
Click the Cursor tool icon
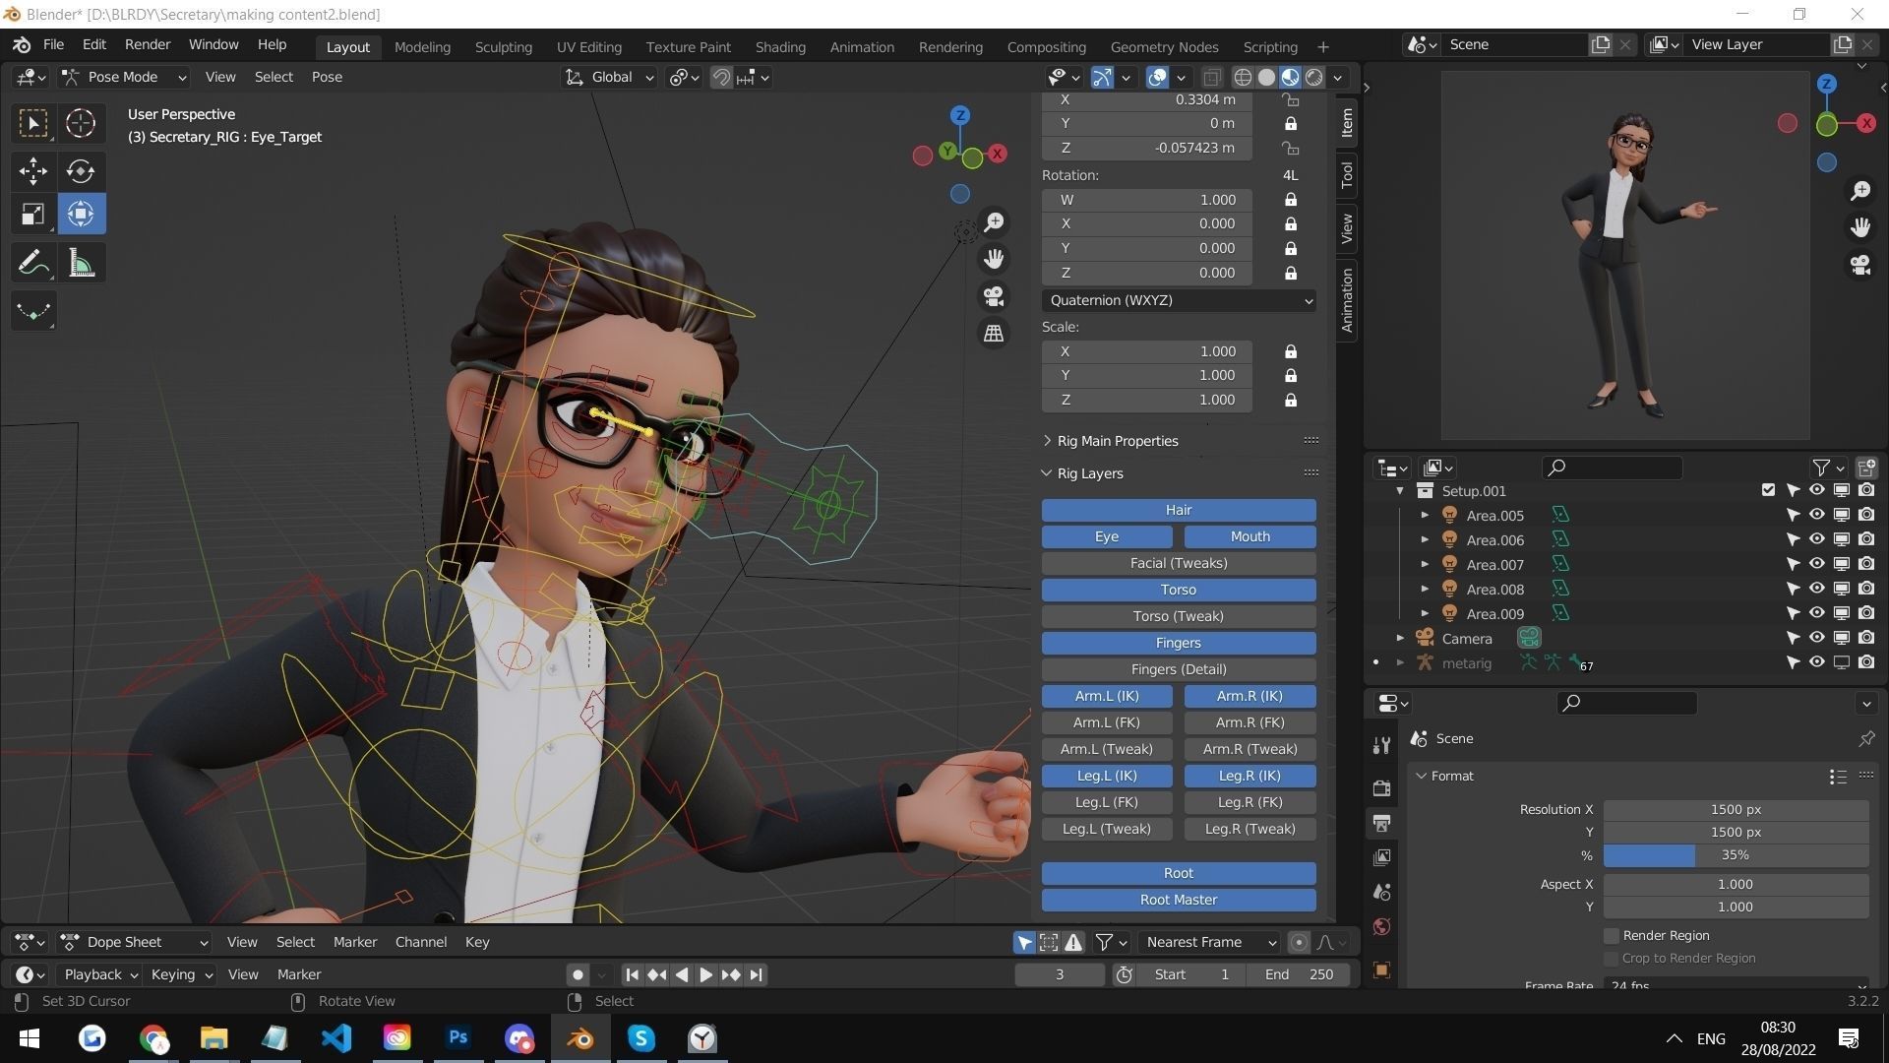pos(81,123)
